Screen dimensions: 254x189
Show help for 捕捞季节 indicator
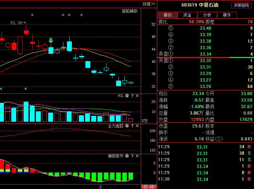pyautogui.click(x=132, y=156)
